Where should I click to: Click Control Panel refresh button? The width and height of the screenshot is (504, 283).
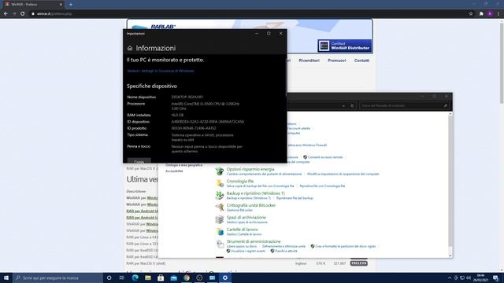click(x=352, y=105)
